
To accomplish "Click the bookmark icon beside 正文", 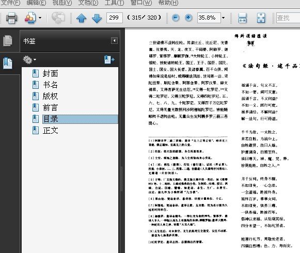I will 36,131.
